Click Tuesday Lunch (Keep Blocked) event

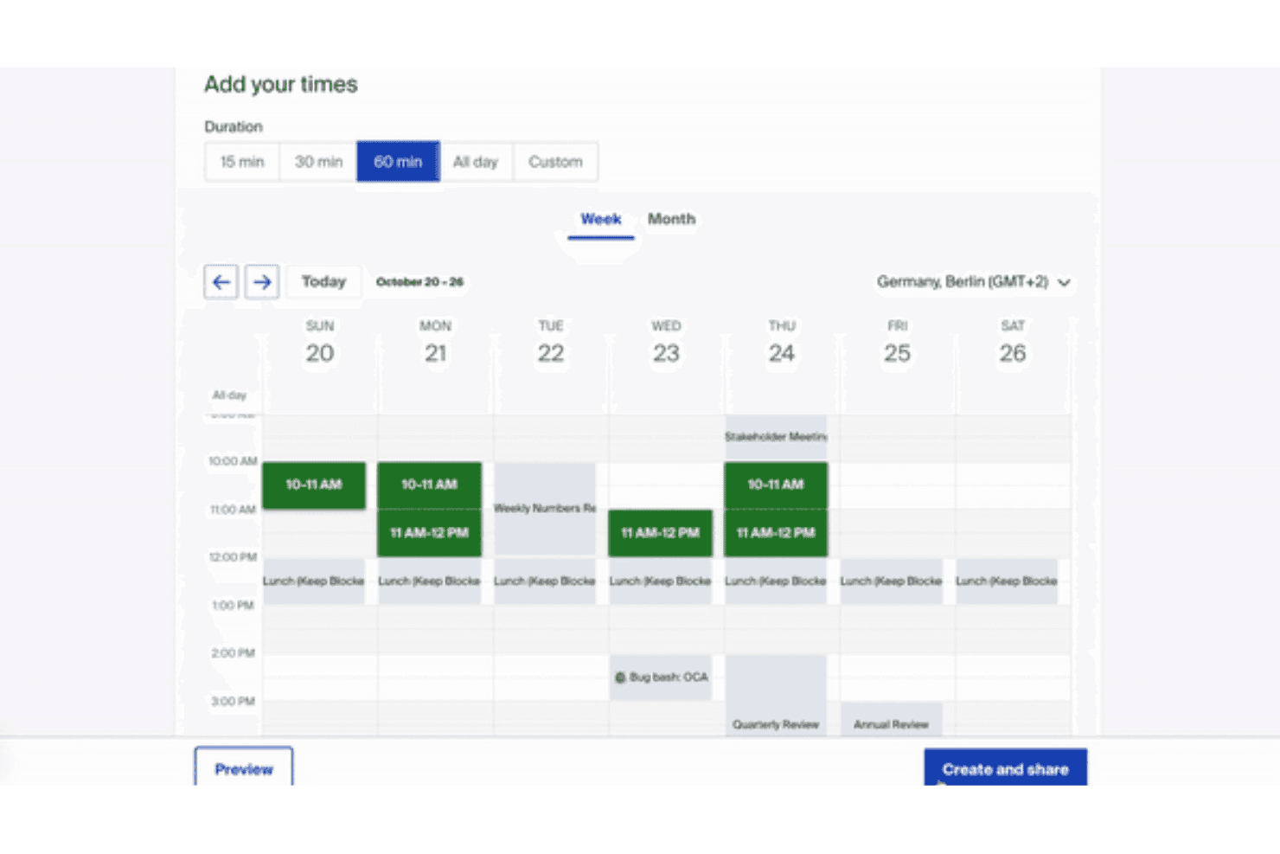tap(545, 581)
